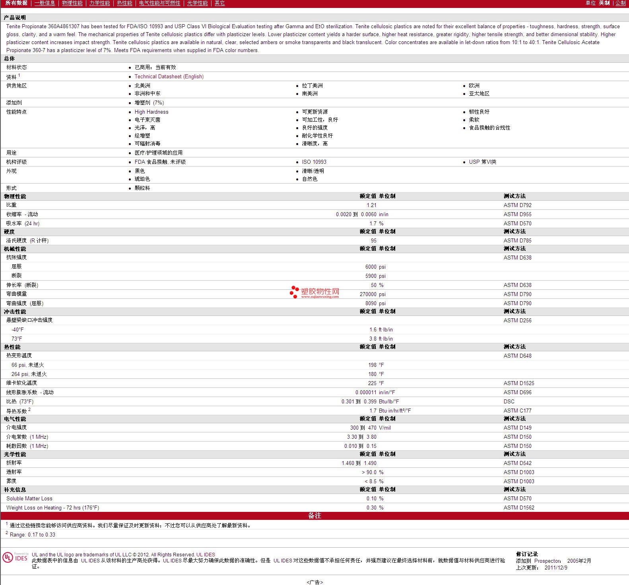The width and height of the screenshot is (629, 585).
Task: Switch to the 光学性能 tab
Action: click(x=198, y=3)
